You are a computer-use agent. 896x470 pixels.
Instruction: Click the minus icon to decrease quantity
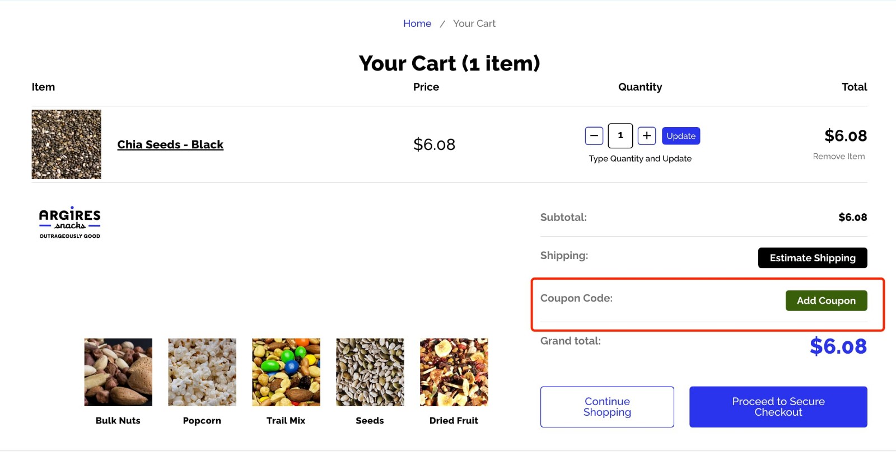pos(594,135)
